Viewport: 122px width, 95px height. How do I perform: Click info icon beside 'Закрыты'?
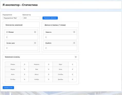[x=74, y=32]
